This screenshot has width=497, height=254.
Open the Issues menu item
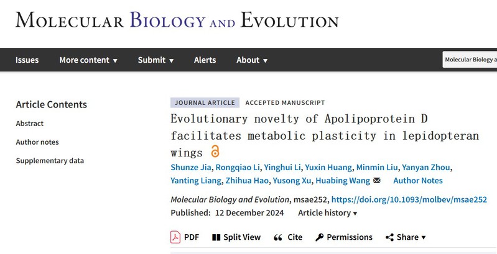pos(27,60)
